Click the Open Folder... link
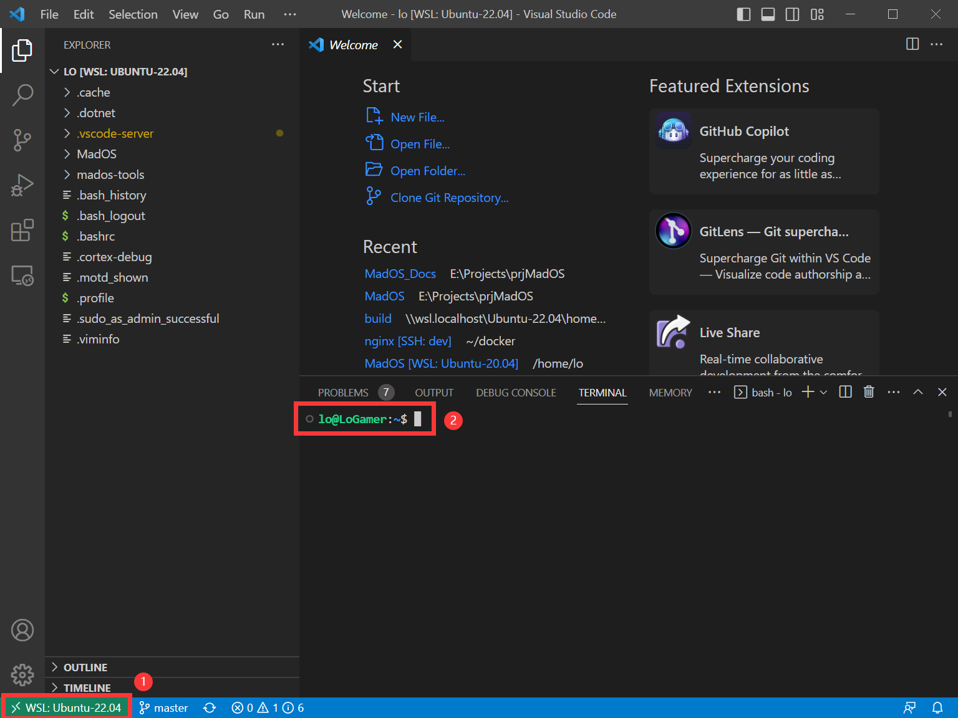The width and height of the screenshot is (958, 718). 415,171
